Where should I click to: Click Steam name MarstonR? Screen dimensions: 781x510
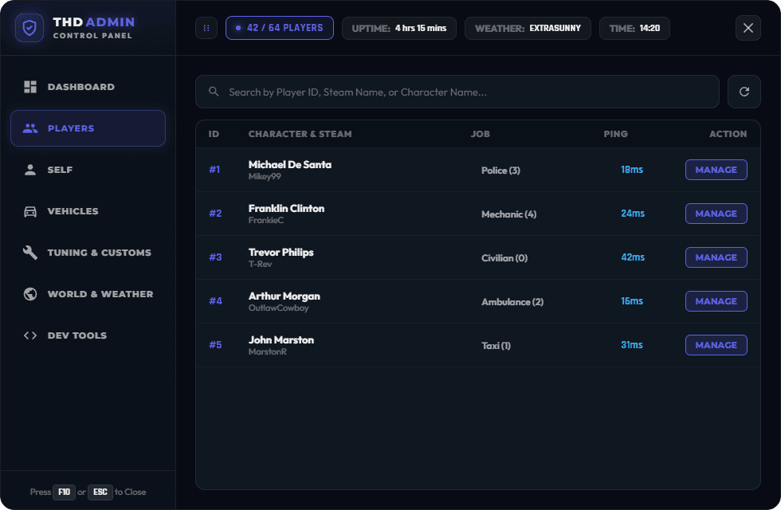click(268, 351)
